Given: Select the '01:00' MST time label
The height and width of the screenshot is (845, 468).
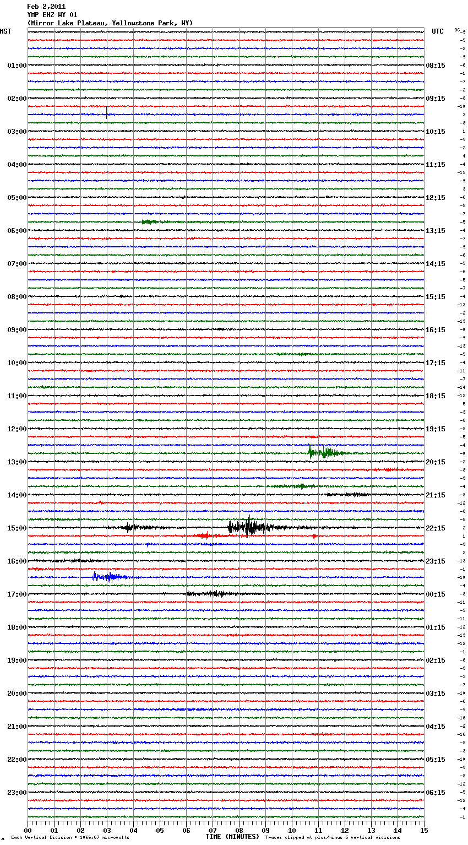Looking at the screenshot, I should click(x=17, y=66).
